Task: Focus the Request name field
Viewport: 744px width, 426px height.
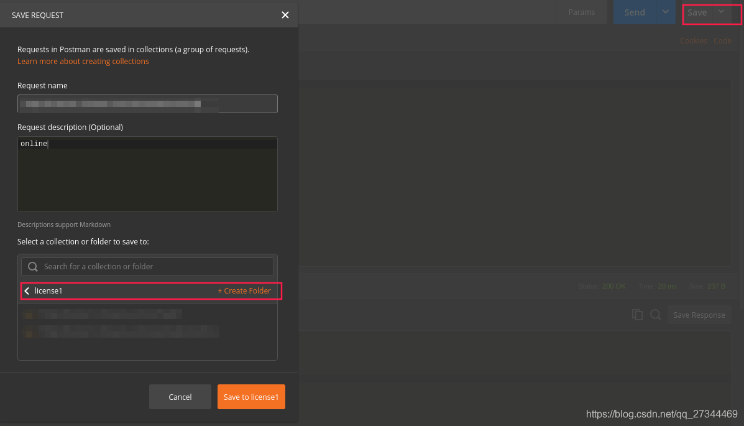Action: pyautogui.click(x=147, y=104)
